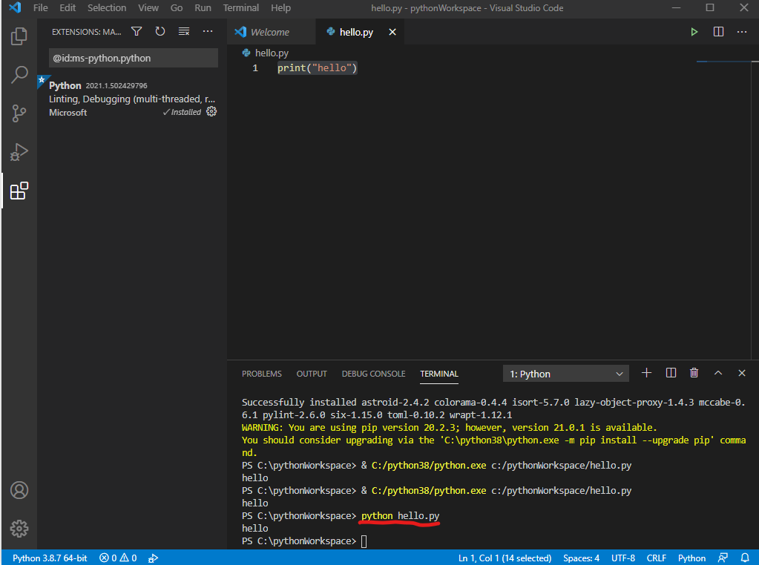Open the Manage gear in activity bar
The width and height of the screenshot is (759, 565).
(19, 528)
